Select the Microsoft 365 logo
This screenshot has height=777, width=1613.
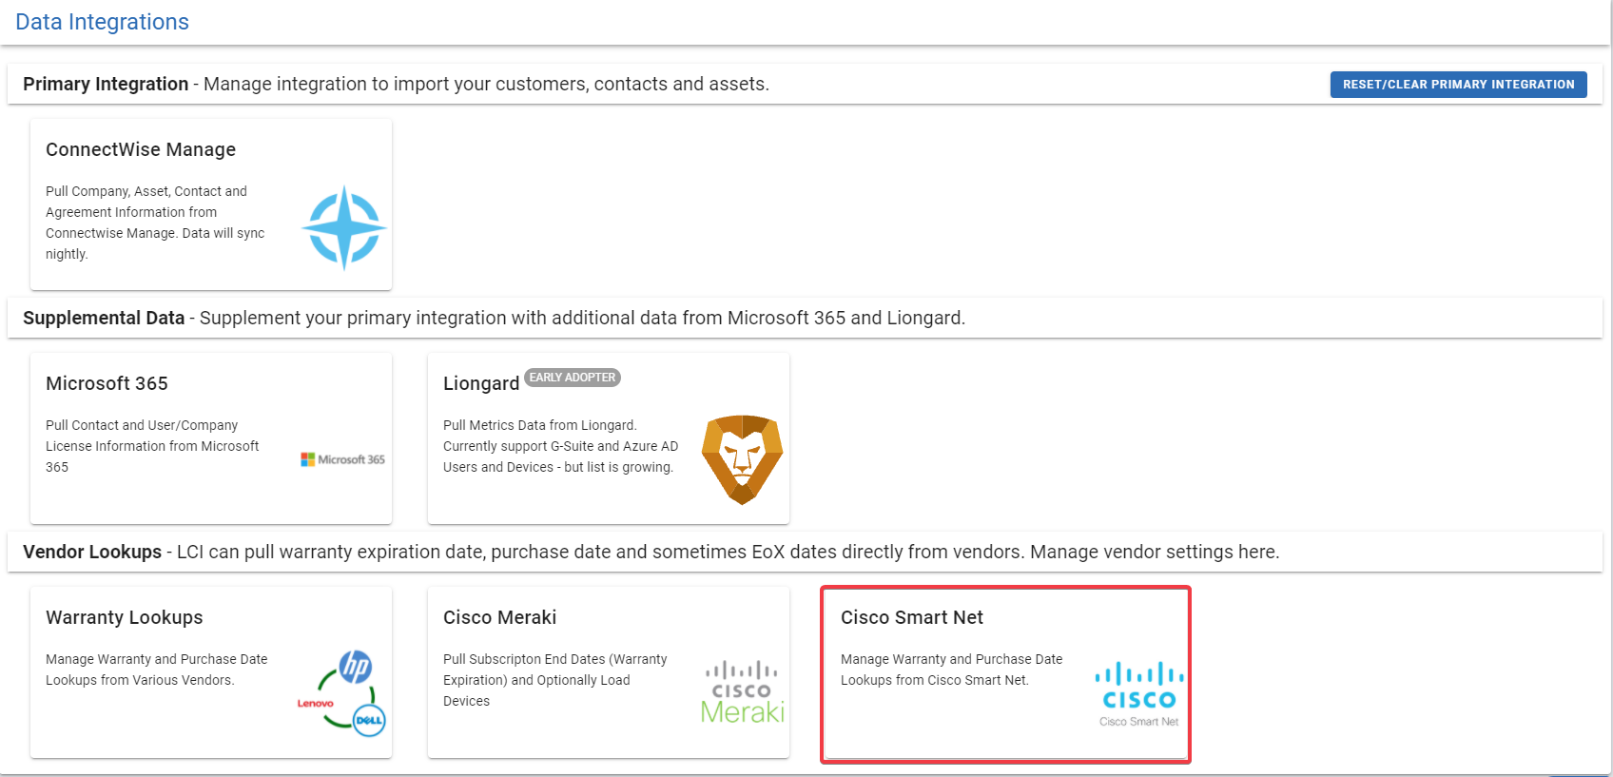coord(341,458)
